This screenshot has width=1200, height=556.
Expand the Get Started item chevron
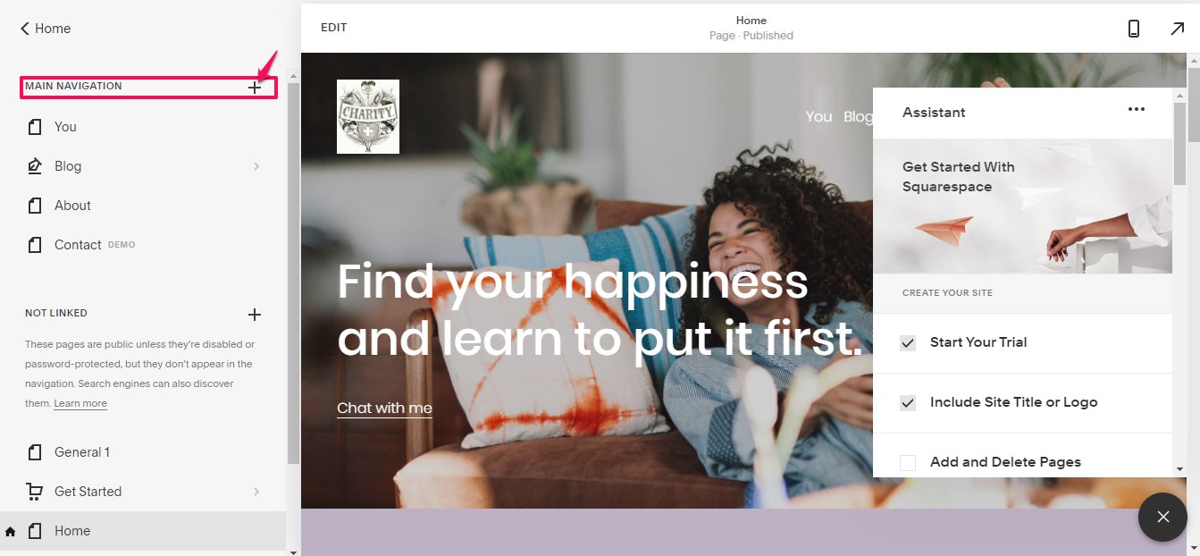click(x=256, y=492)
